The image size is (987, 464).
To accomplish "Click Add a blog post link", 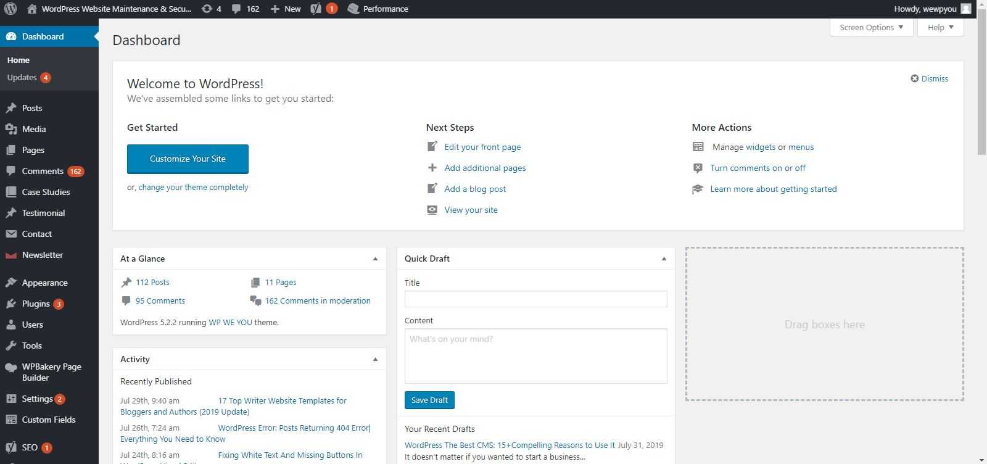I will point(475,189).
